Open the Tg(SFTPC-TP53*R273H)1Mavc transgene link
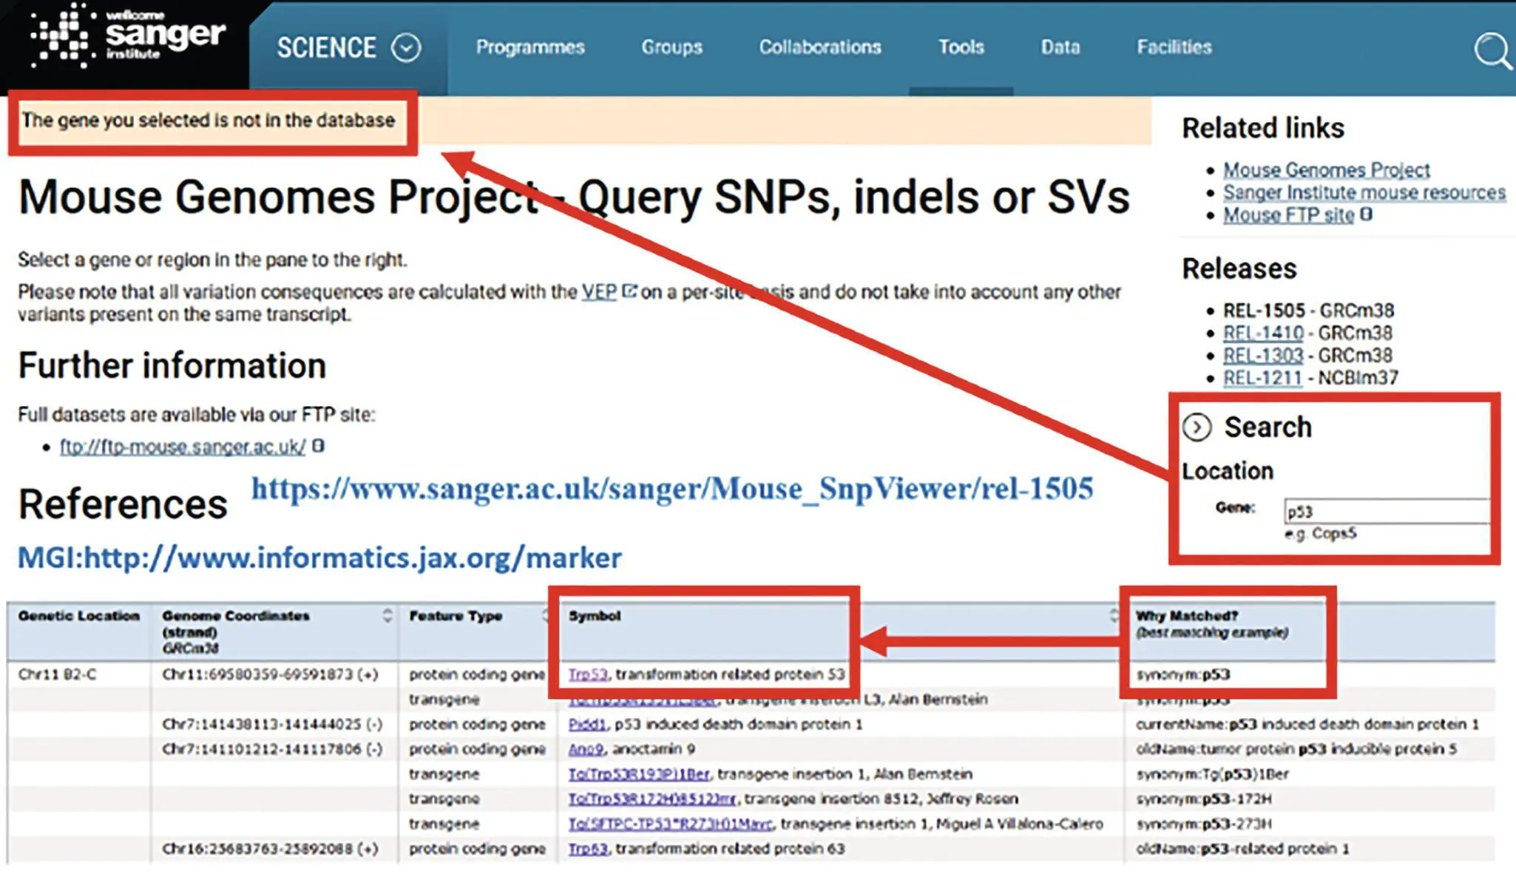Image resolution: width=1516 pixels, height=874 pixels. [670, 824]
